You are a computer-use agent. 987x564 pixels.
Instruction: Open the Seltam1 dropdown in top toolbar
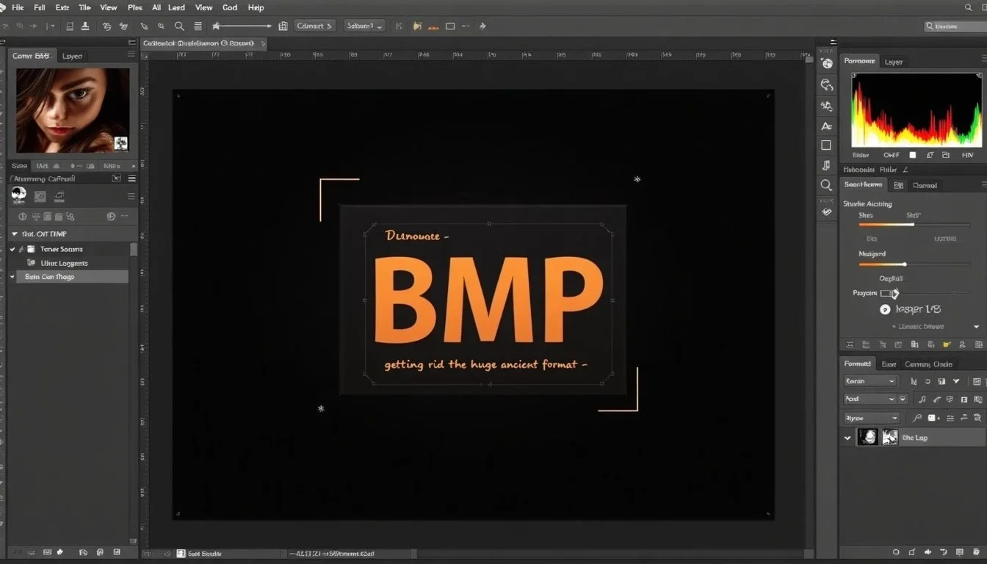(364, 26)
